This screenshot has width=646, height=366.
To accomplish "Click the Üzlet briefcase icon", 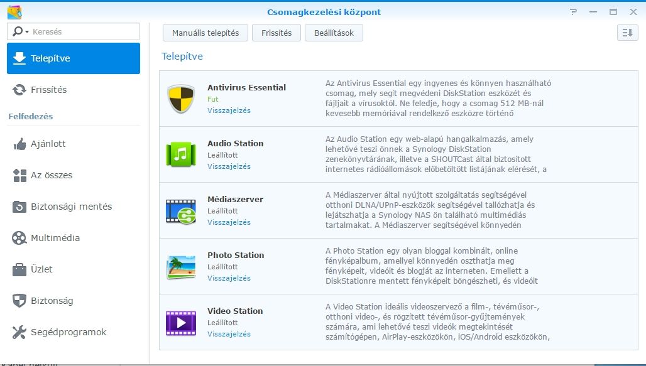I will tap(19, 269).
